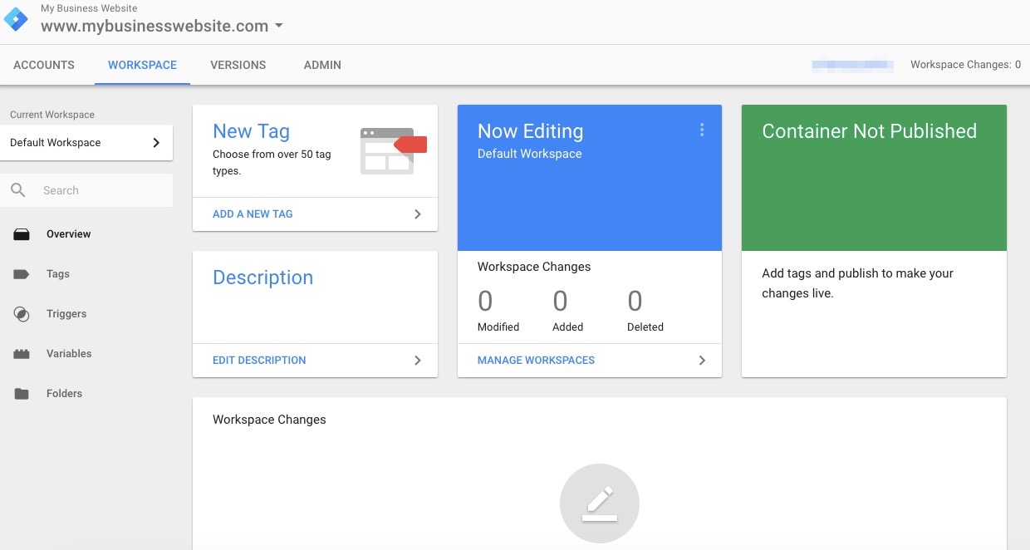The width and height of the screenshot is (1030, 550).
Task: Click the Tags label icon
Action: coord(22,274)
